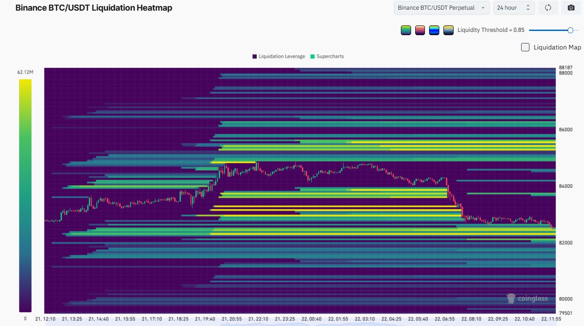The height and width of the screenshot is (326, 584).
Task: Click the 22, 03:10 time axis label
Action: click(x=365, y=319)
